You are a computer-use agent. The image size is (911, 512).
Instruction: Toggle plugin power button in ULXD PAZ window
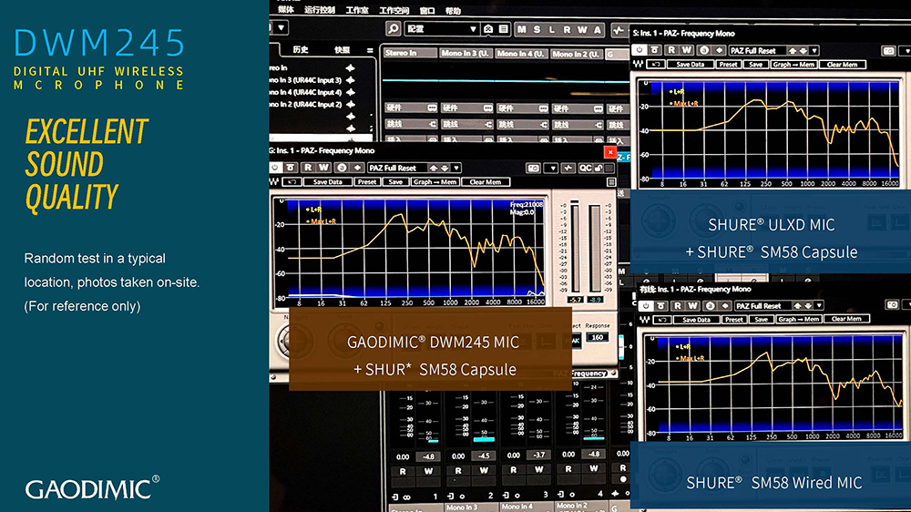640,50
